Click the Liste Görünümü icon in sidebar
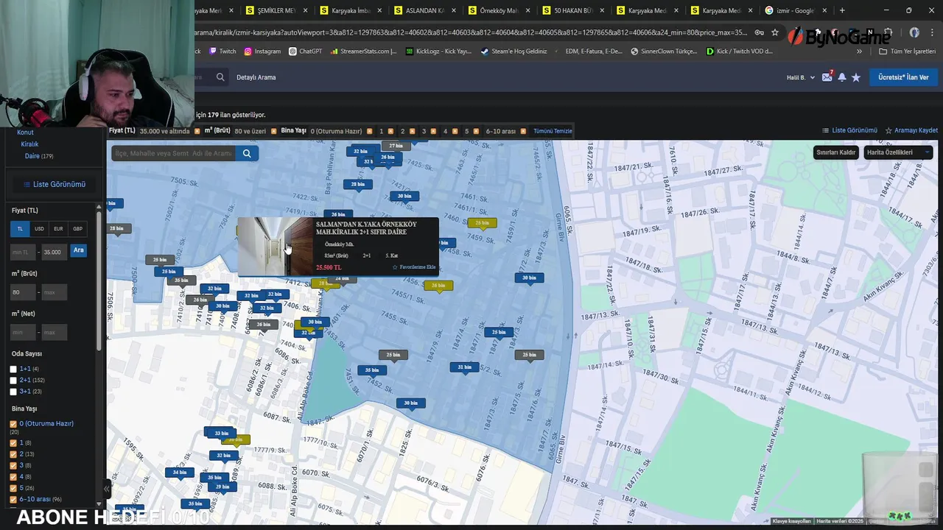The width and height of the screenshot is (943, 530). (x=27, y=185)
